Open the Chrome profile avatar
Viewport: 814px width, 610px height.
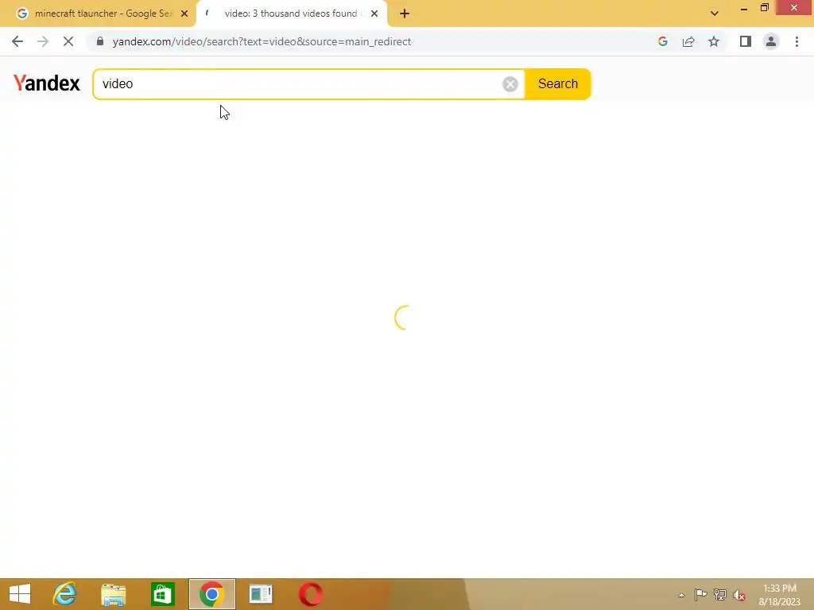click(771, 41)
